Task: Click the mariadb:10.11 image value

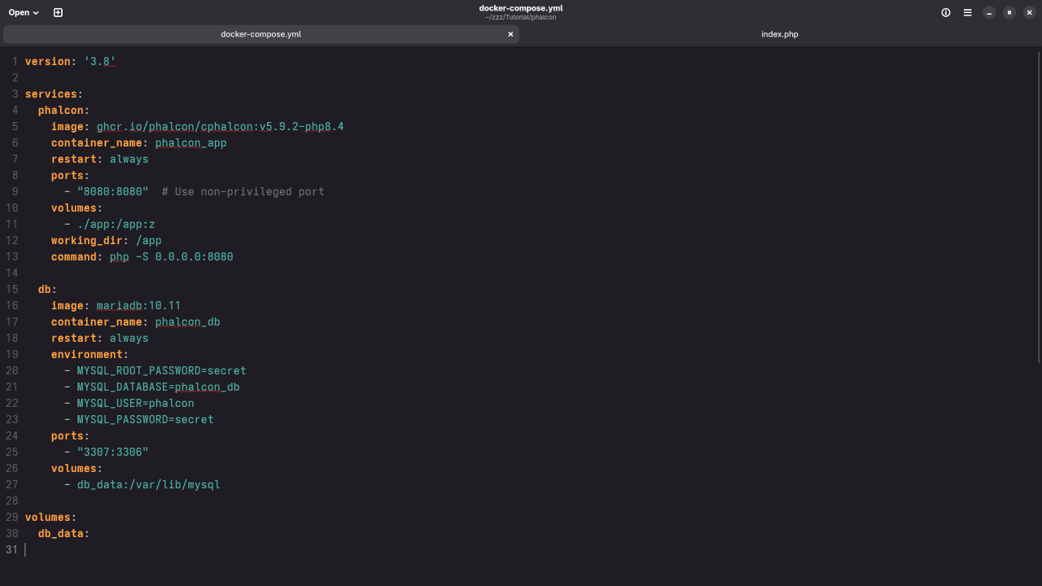Action: tap(139, 305)
